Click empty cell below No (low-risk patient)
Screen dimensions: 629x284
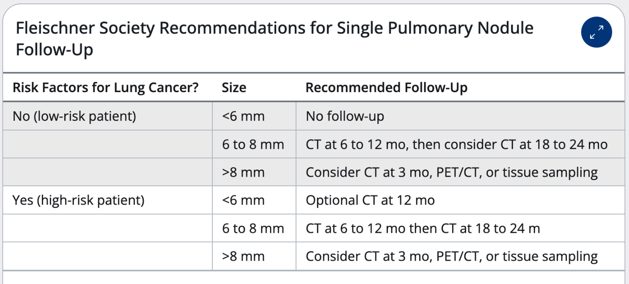[107, 144]
